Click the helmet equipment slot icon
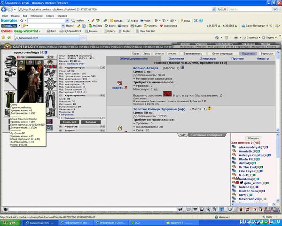 [x=10, y=60]
